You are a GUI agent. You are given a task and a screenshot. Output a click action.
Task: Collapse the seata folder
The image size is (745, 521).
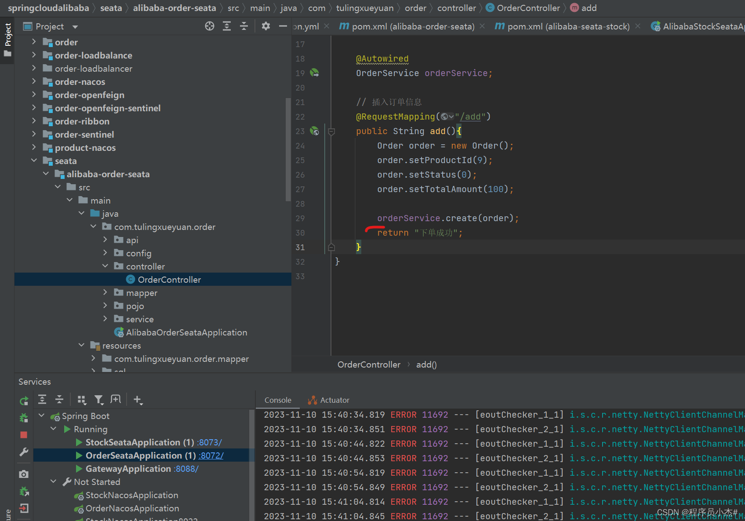point(34,160)
